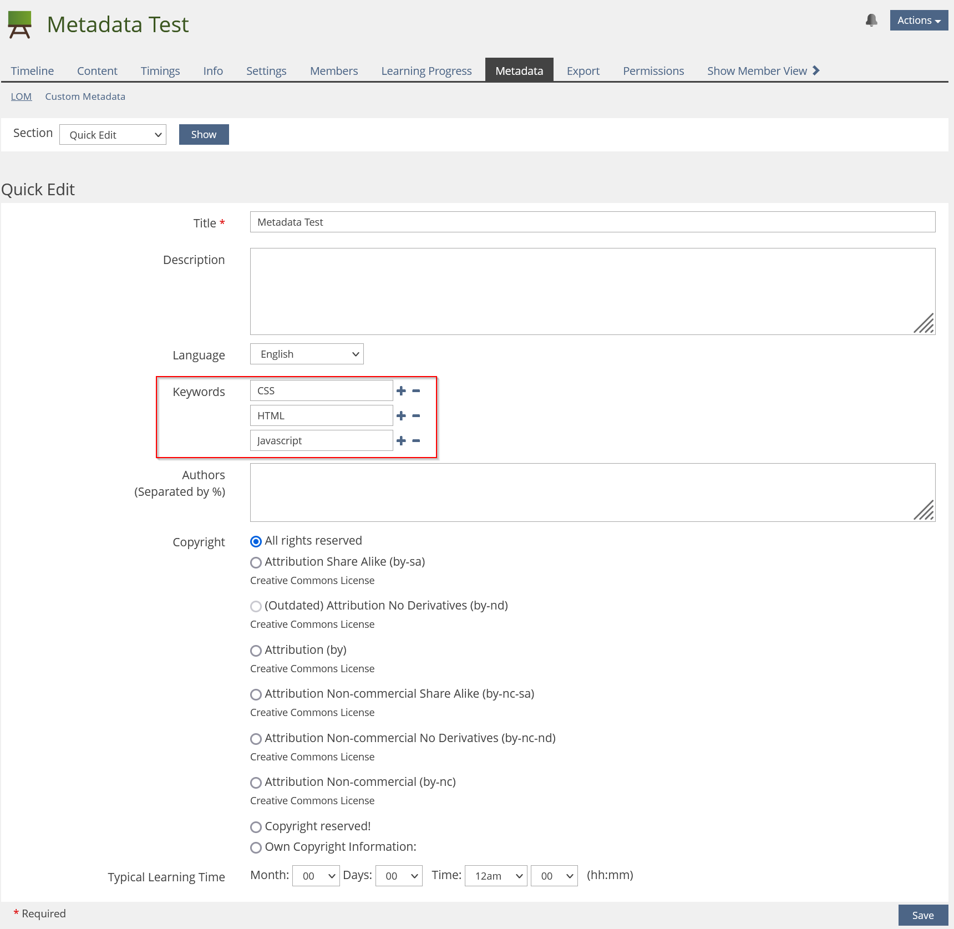
Task: Expand the Language dropdown set to English
Action: [x=307, y=354]
